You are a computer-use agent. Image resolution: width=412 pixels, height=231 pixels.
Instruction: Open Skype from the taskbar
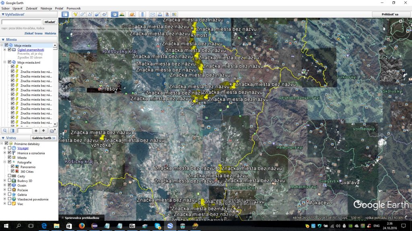(157, 226)
